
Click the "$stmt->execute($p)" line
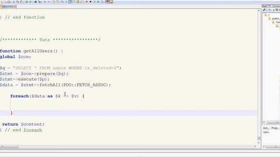coord(25,79)
